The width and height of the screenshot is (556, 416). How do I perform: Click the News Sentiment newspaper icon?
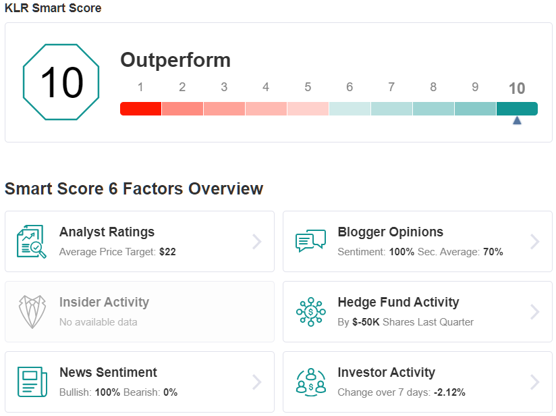[32, 382]
